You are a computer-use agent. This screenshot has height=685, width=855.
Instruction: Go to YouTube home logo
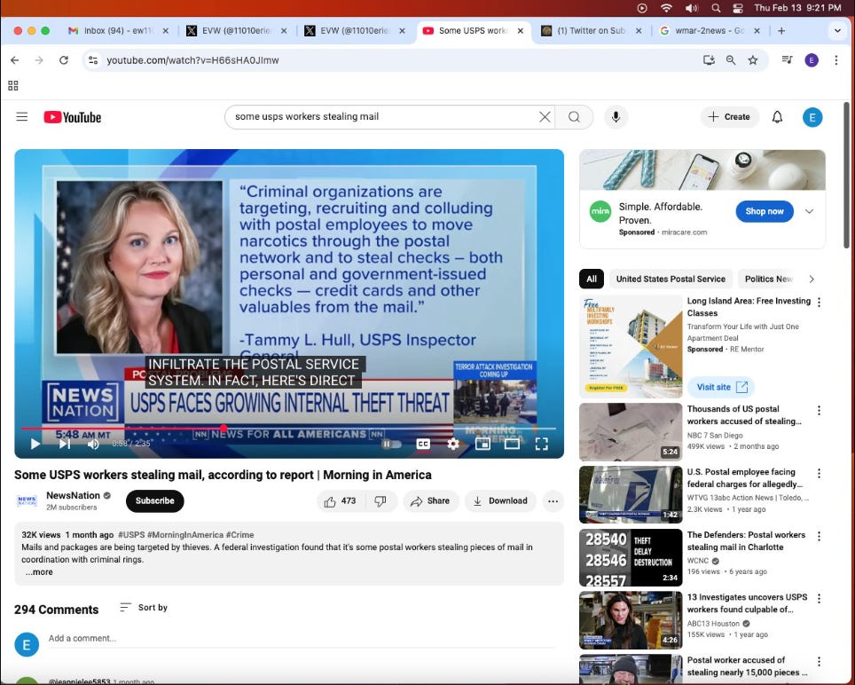73,117
